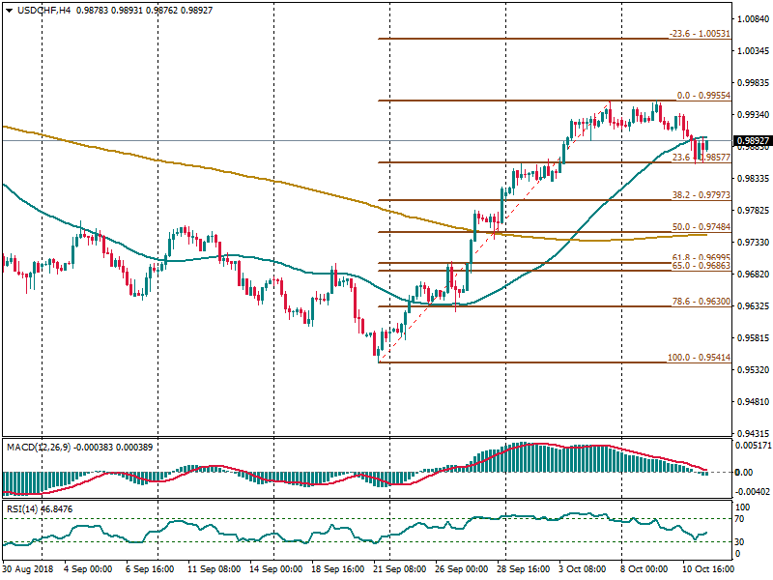Select the 0.94810 price axis value
The width and height of the screenshot is (773, 580).
point(754,402)
